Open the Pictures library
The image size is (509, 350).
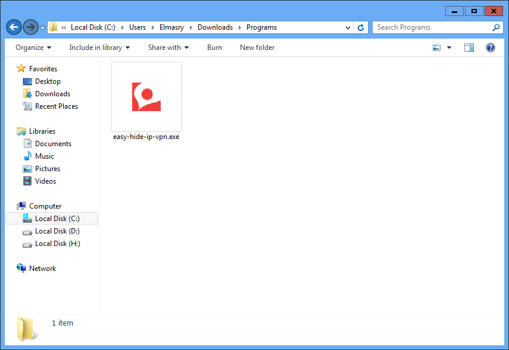click(x=48, y=169)
